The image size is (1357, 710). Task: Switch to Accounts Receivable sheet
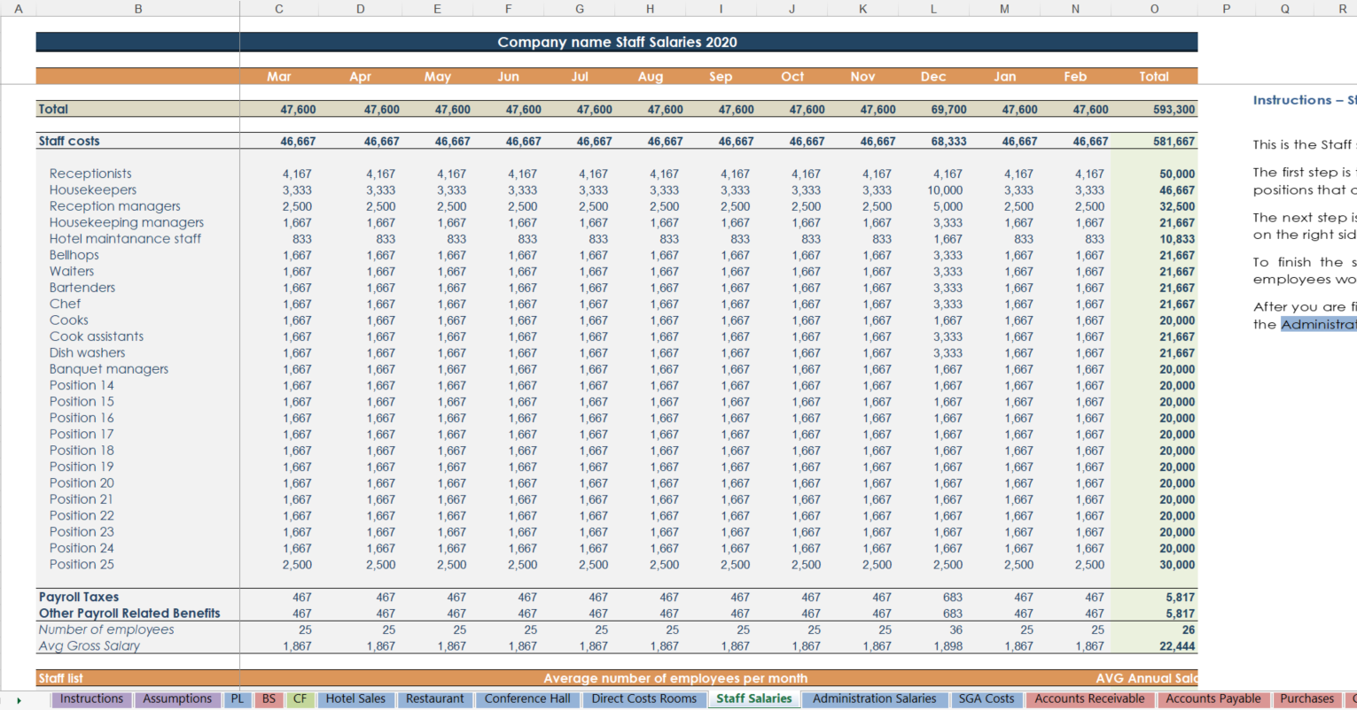[x=1089, y=698]
